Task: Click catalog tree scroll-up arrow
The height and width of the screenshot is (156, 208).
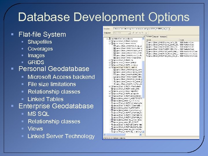Action: coord(143,39)
